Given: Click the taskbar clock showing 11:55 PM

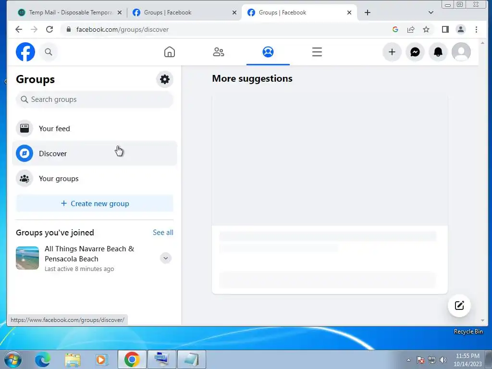Looking at the screenshot, I should [x=467, y=360].
